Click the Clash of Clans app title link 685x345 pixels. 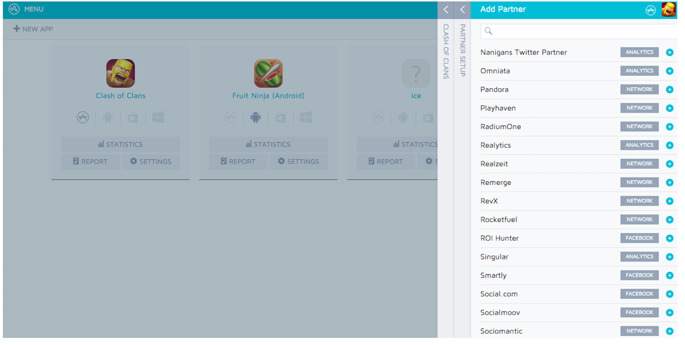(x=121, y=96)
